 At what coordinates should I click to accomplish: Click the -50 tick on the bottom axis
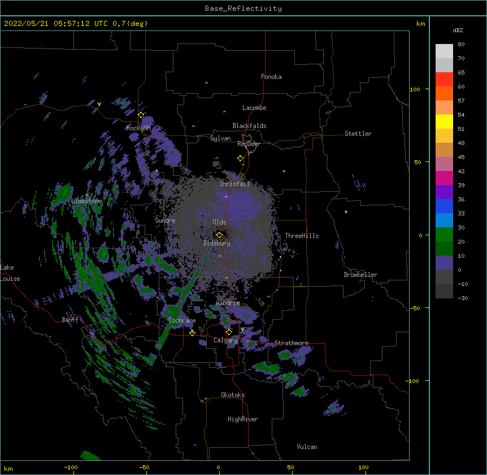(144, 468)
